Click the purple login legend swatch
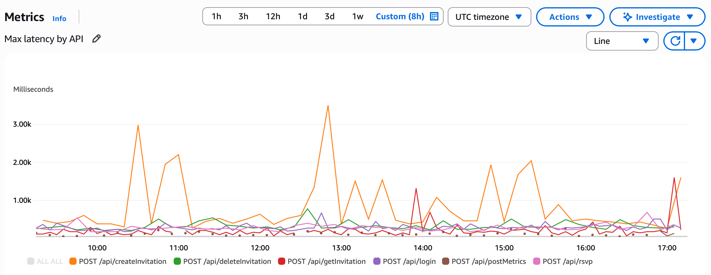The image size is (711, 275). (377, 261)
